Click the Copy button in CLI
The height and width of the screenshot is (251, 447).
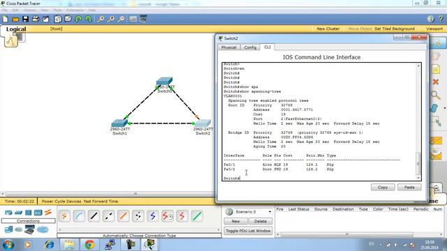tap(383, 188)
